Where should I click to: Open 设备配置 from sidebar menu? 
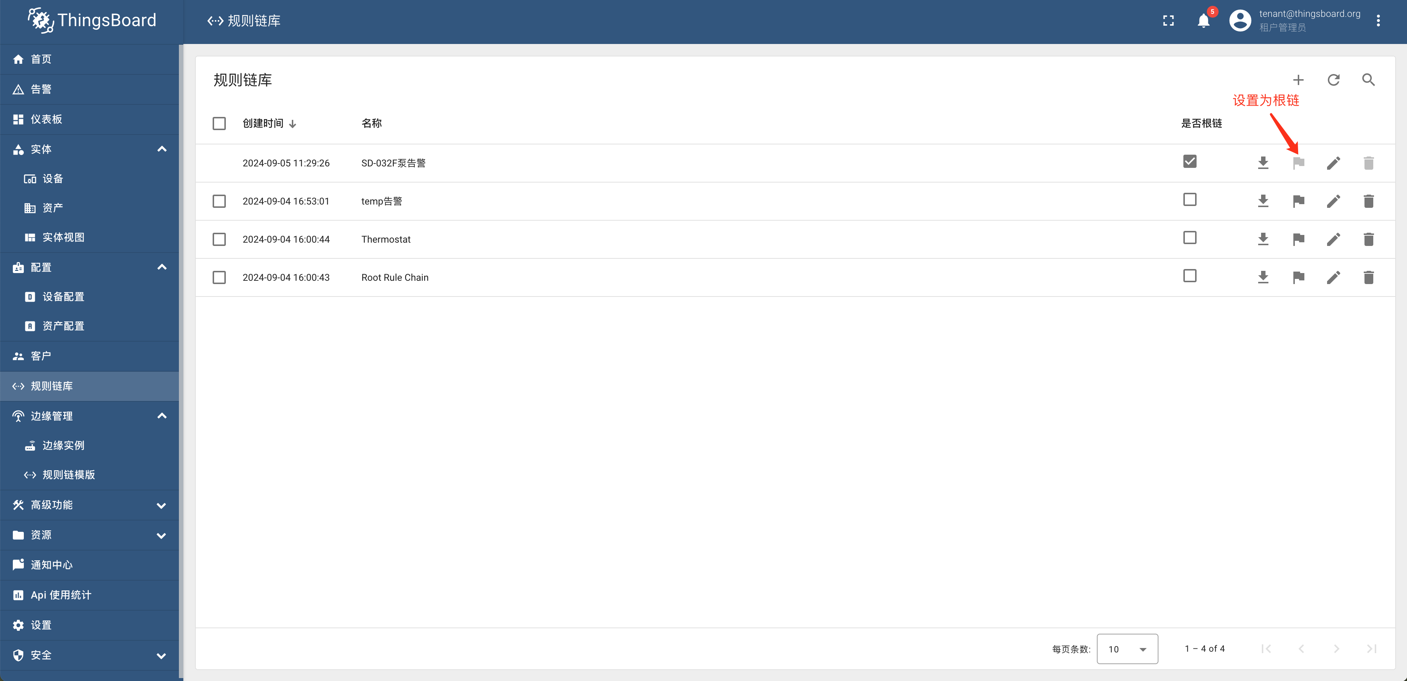64,296
